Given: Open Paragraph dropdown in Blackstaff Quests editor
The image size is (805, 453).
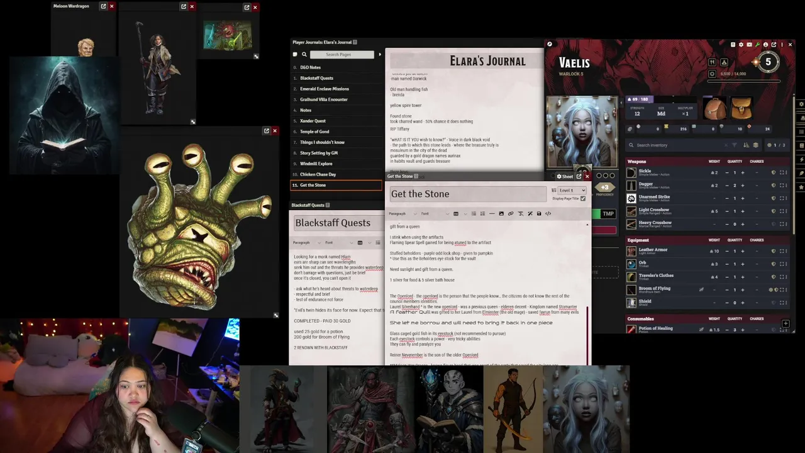Looking at the screenshot, I should [x=306, y=242].
